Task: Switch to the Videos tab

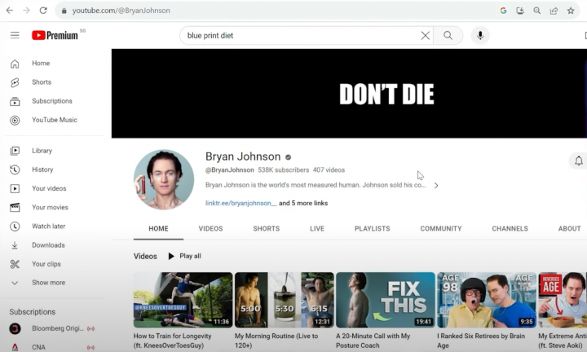Action: pos(210,229)
